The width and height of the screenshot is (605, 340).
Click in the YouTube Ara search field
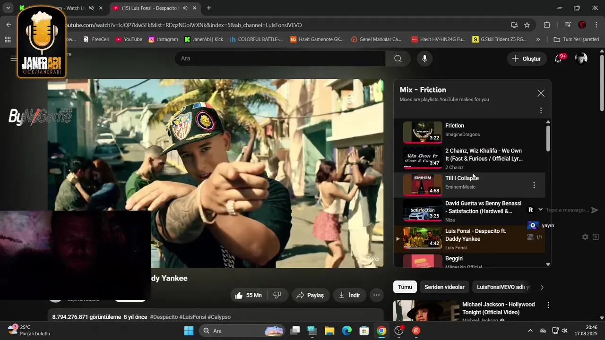coord(280,59)
